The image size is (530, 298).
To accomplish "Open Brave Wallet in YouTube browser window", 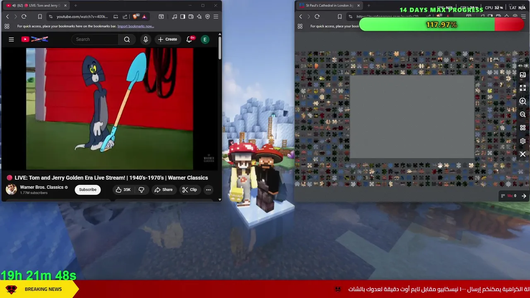I will (191, 17).
